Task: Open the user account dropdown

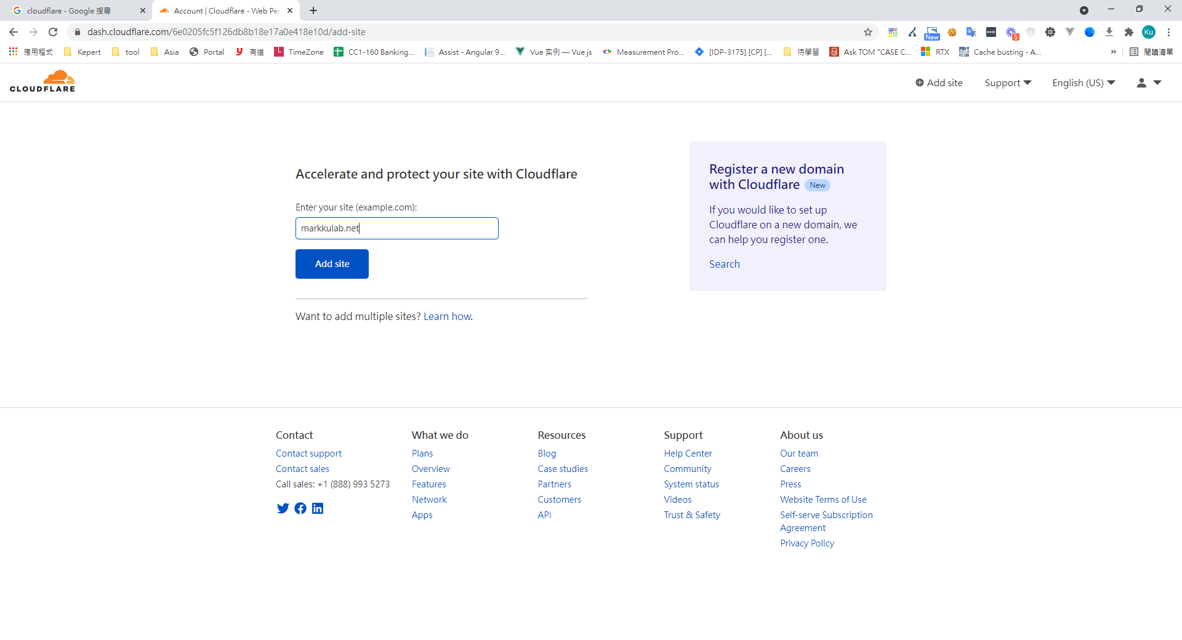Action: point(1149,83)
